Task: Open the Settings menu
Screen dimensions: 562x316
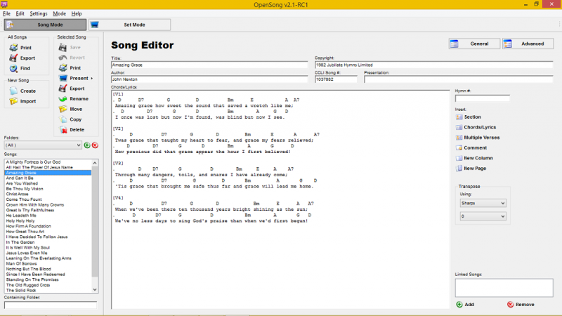Action: (39, 13)
